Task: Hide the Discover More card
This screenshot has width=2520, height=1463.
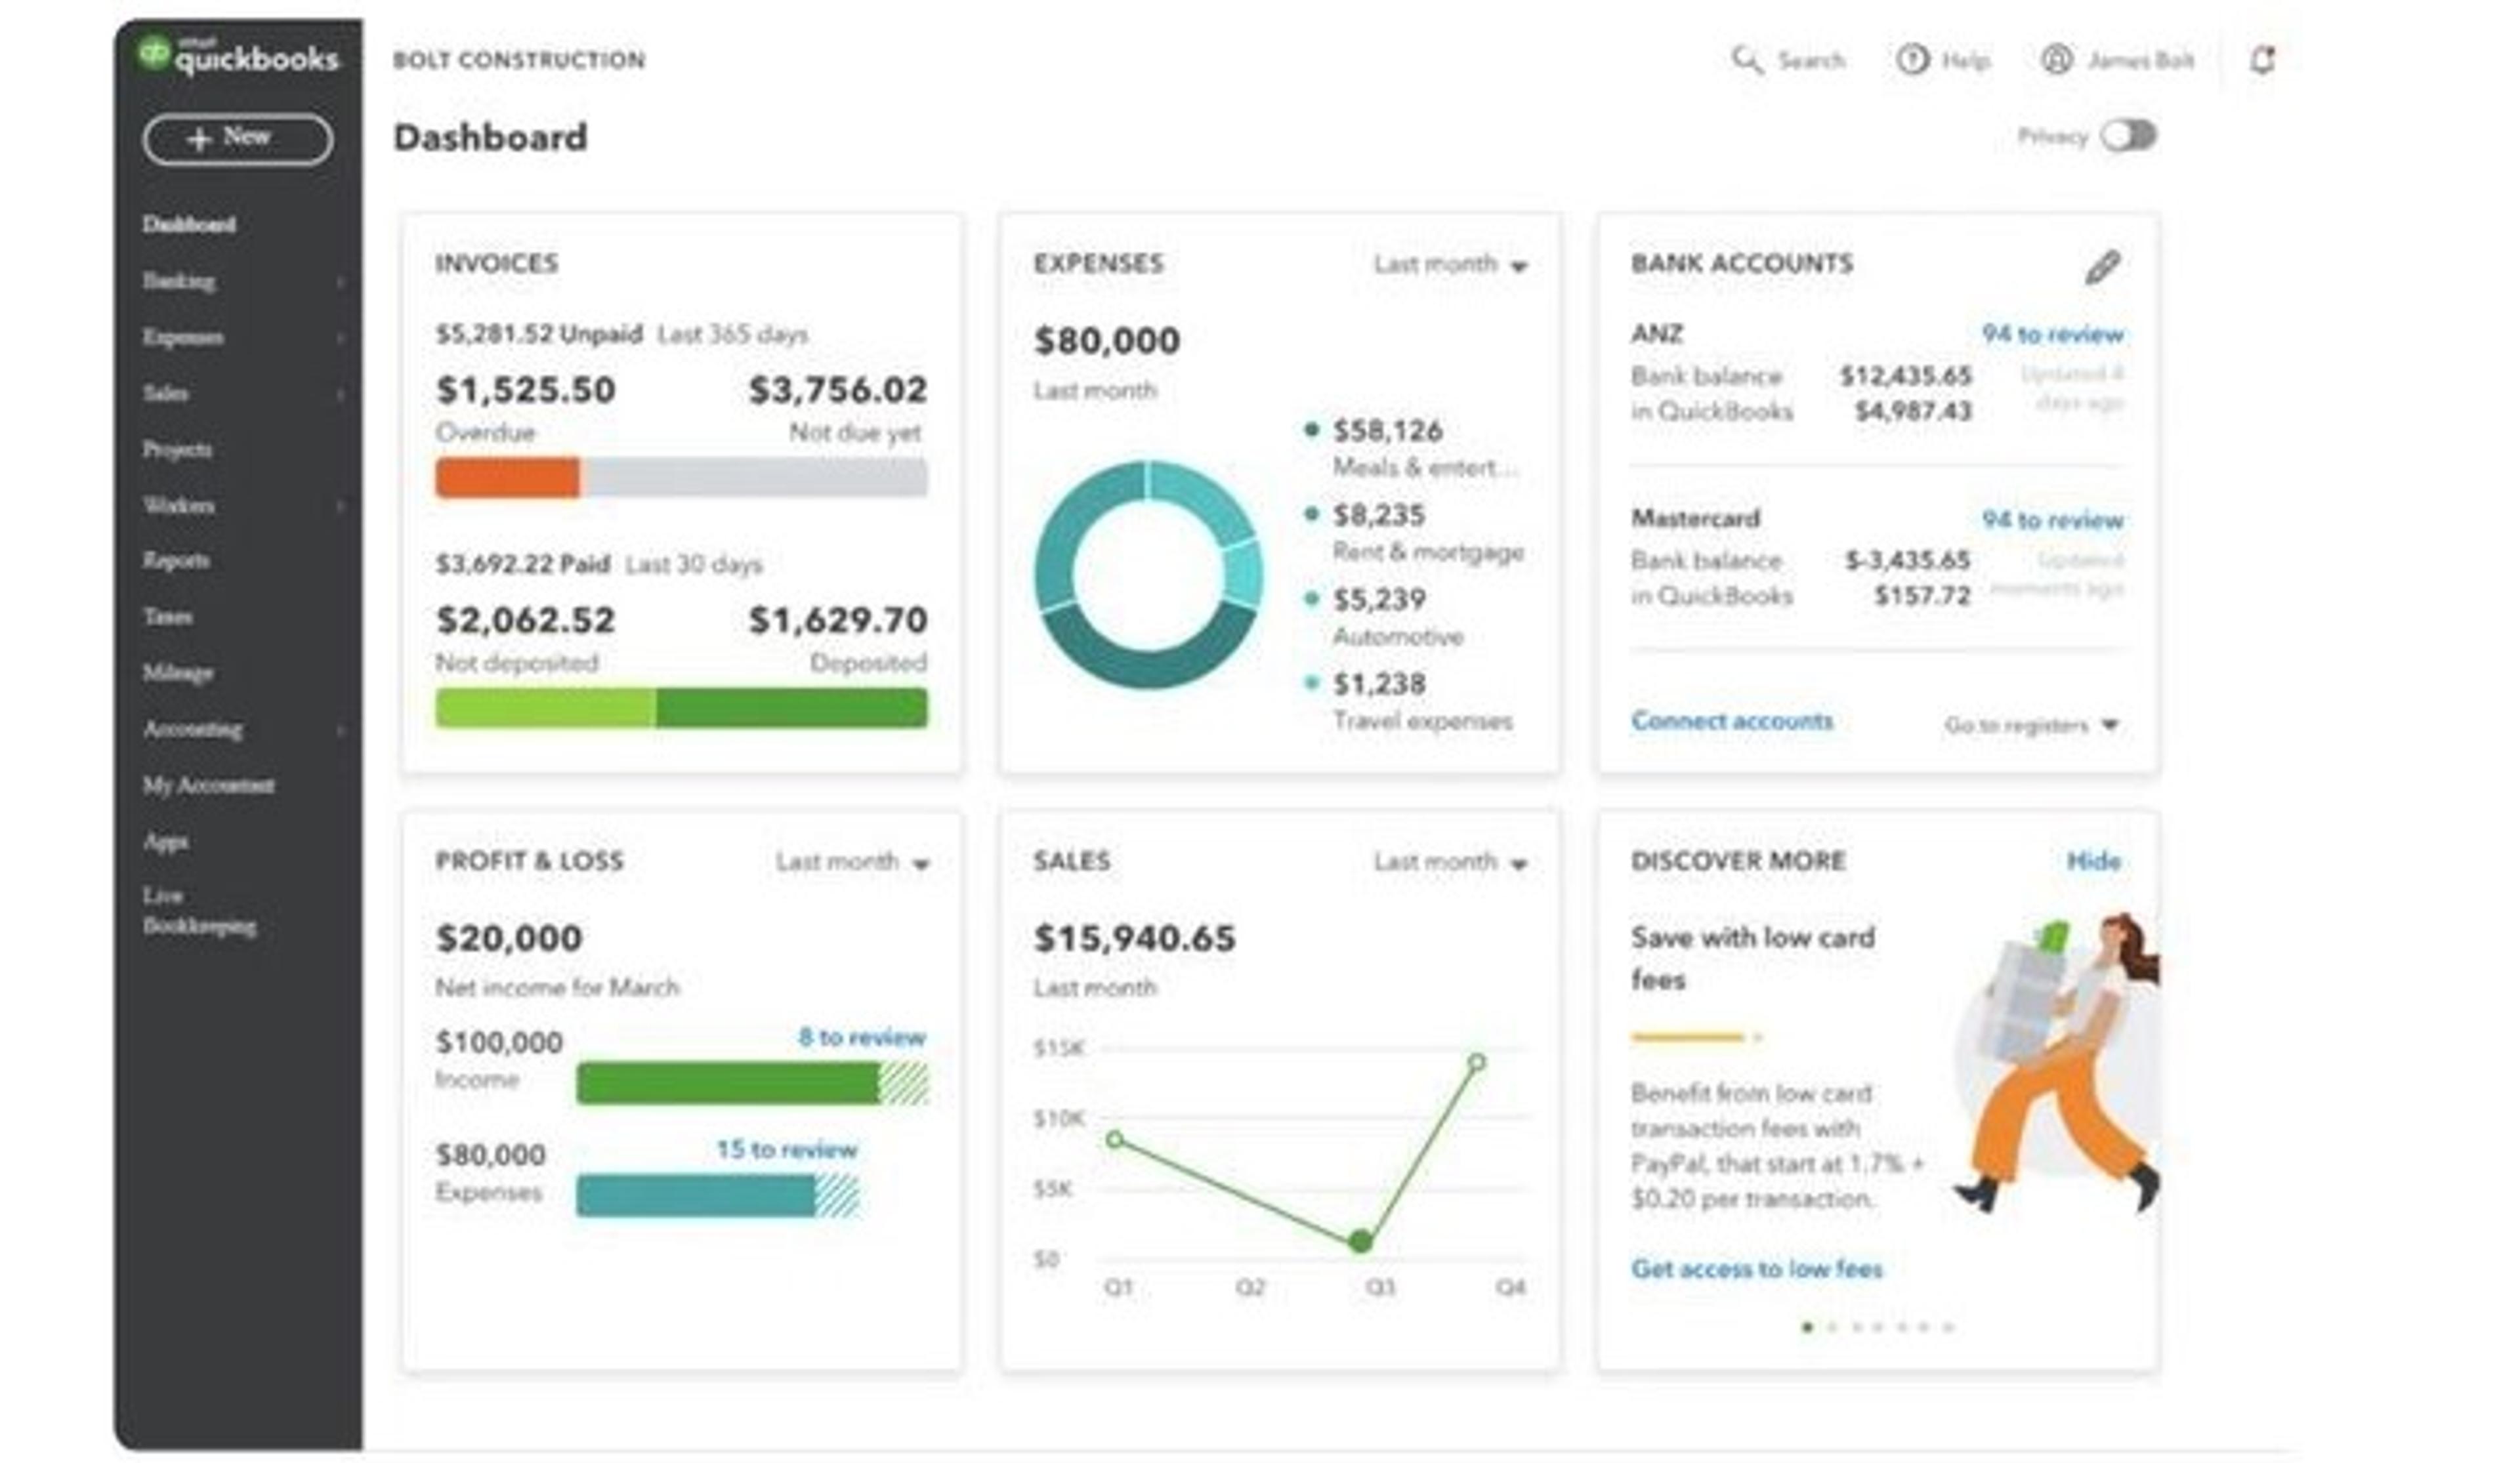Action: click(2094, 861)
